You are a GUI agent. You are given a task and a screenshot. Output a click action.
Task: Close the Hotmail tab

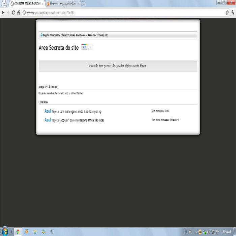[x=79, y=4]
